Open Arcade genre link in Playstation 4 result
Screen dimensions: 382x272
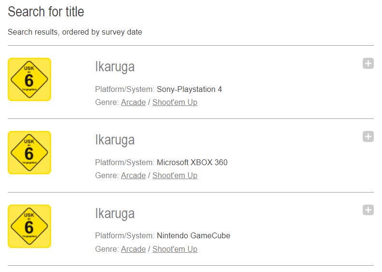[x=133, y=102]
